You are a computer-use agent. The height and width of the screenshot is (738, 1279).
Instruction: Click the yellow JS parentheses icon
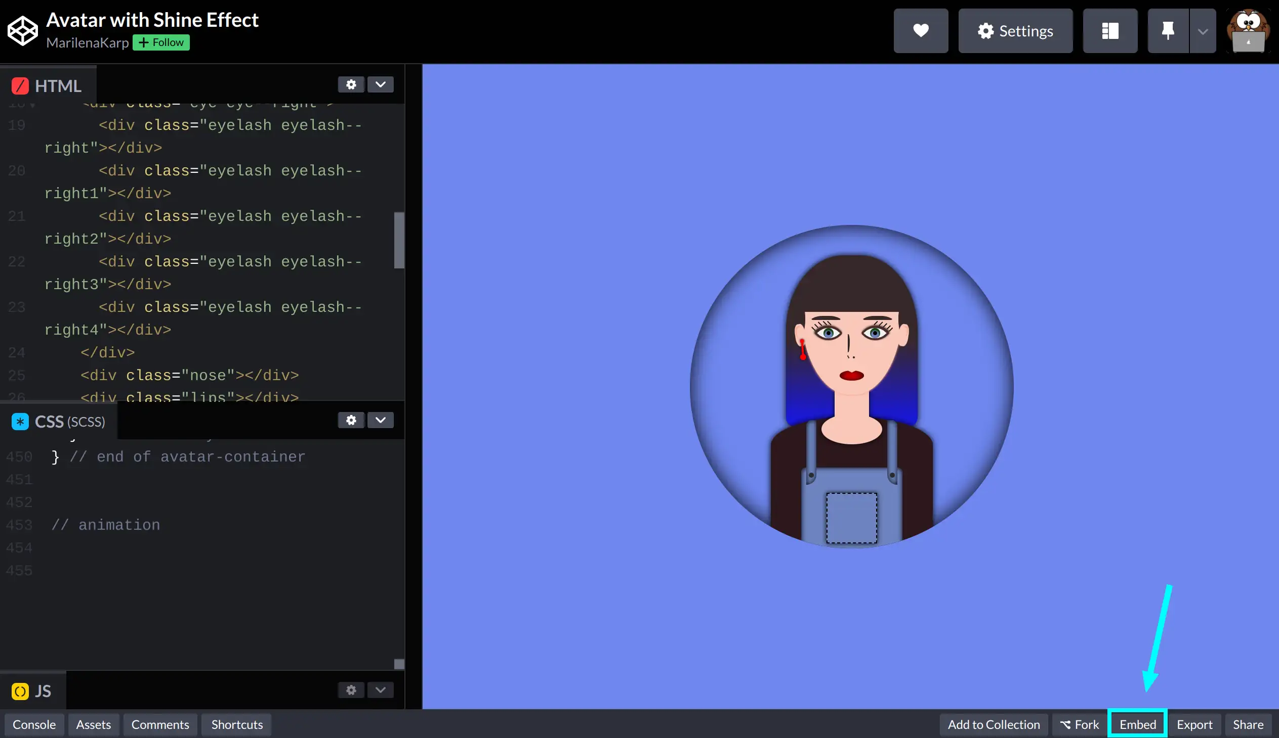click(x=20, y=691)
